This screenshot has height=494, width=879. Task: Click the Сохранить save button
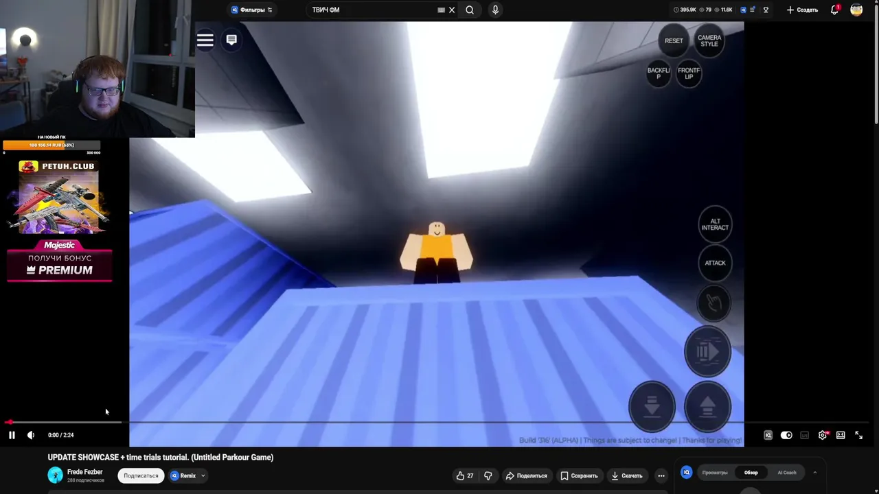pyautogui.click(x=579, y=475)
